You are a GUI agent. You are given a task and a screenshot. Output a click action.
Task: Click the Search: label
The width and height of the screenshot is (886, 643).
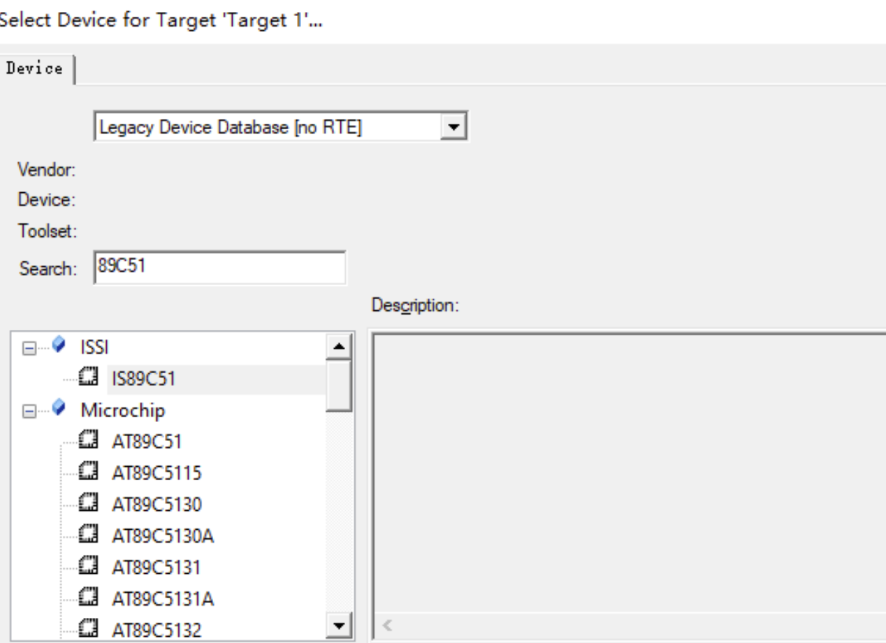pyautogui.click(x=48, y=269)
